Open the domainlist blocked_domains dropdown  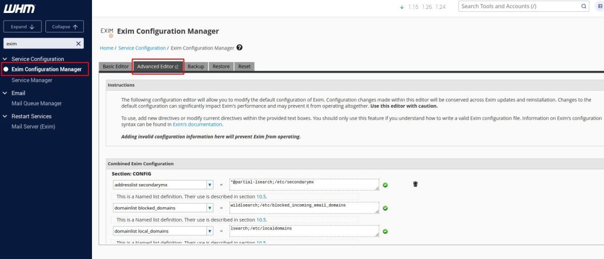tap(209, 208)
